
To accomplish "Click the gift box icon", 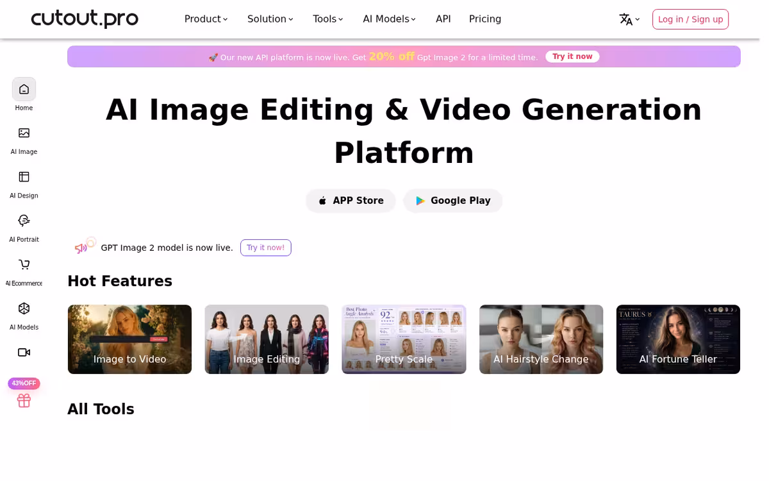I will tap(24, 400).
